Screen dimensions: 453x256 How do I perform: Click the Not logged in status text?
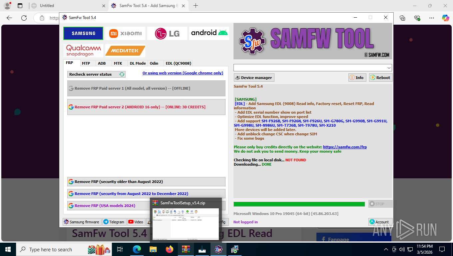point(245,222)
